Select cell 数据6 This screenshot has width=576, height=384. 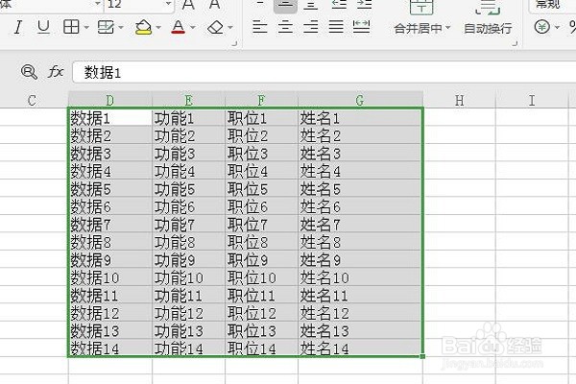(109, 206)
